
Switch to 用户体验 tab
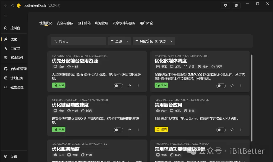click(x=146, y=23)
